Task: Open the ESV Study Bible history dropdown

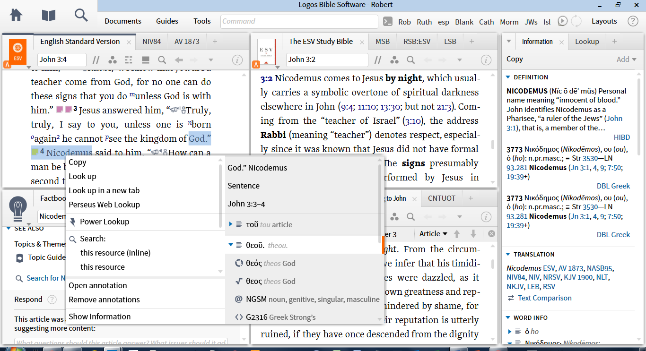Action: tap(460, 60)
